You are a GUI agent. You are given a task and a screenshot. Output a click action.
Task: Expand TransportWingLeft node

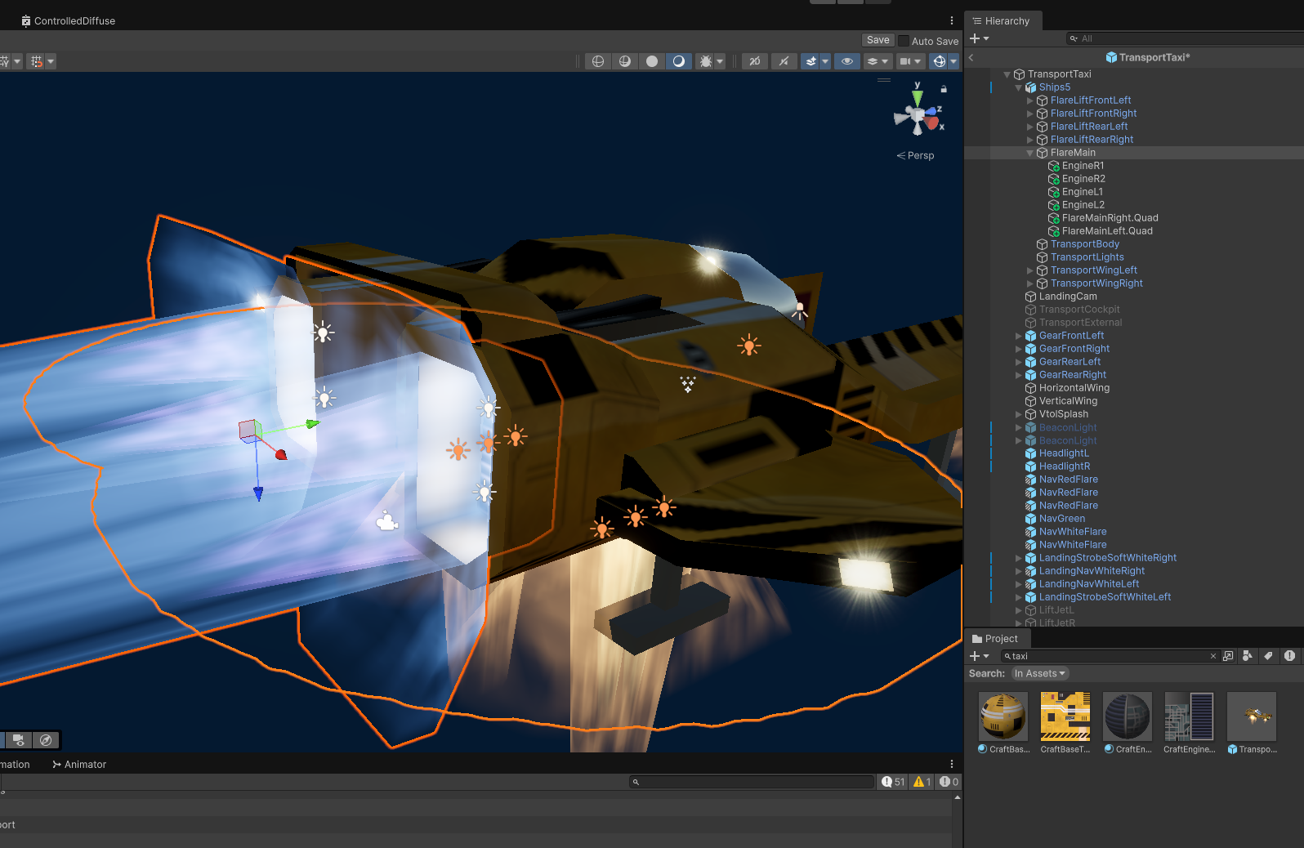click(x=1030, y=270)
